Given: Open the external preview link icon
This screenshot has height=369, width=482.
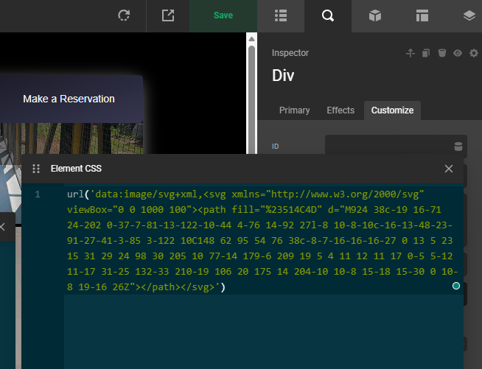Looking at the screenshot, I should click(168, 15).
